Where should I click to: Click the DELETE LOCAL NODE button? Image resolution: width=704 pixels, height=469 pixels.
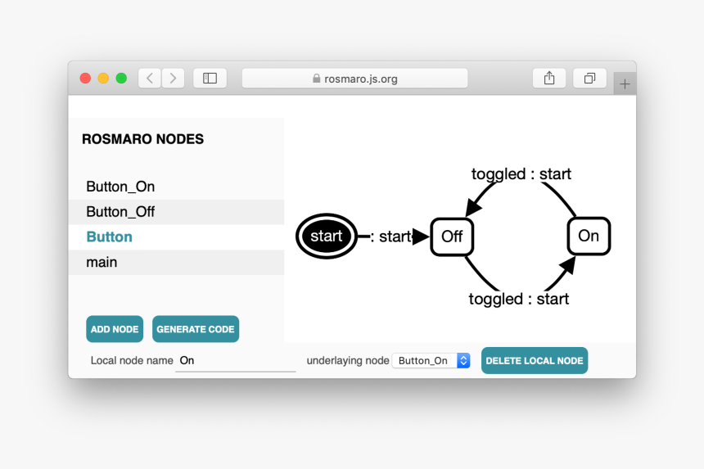[x=534, y=361]
